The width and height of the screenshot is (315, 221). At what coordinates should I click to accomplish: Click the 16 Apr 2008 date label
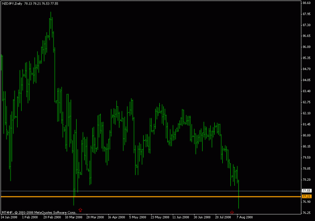tap(116, 217)
